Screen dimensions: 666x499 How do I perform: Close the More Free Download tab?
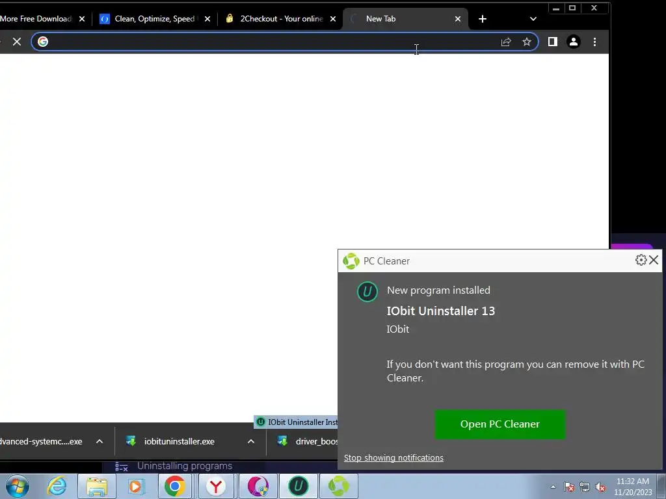(82, 19)
